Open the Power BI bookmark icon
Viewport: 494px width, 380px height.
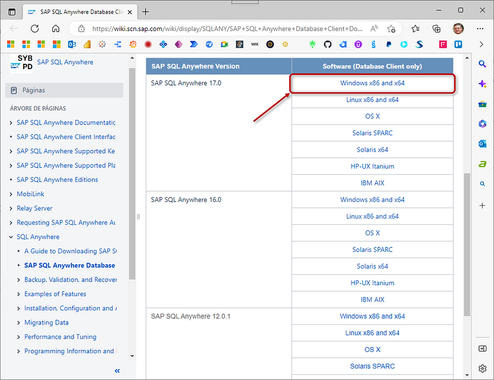pyautogui.click(x=87, y=44)
